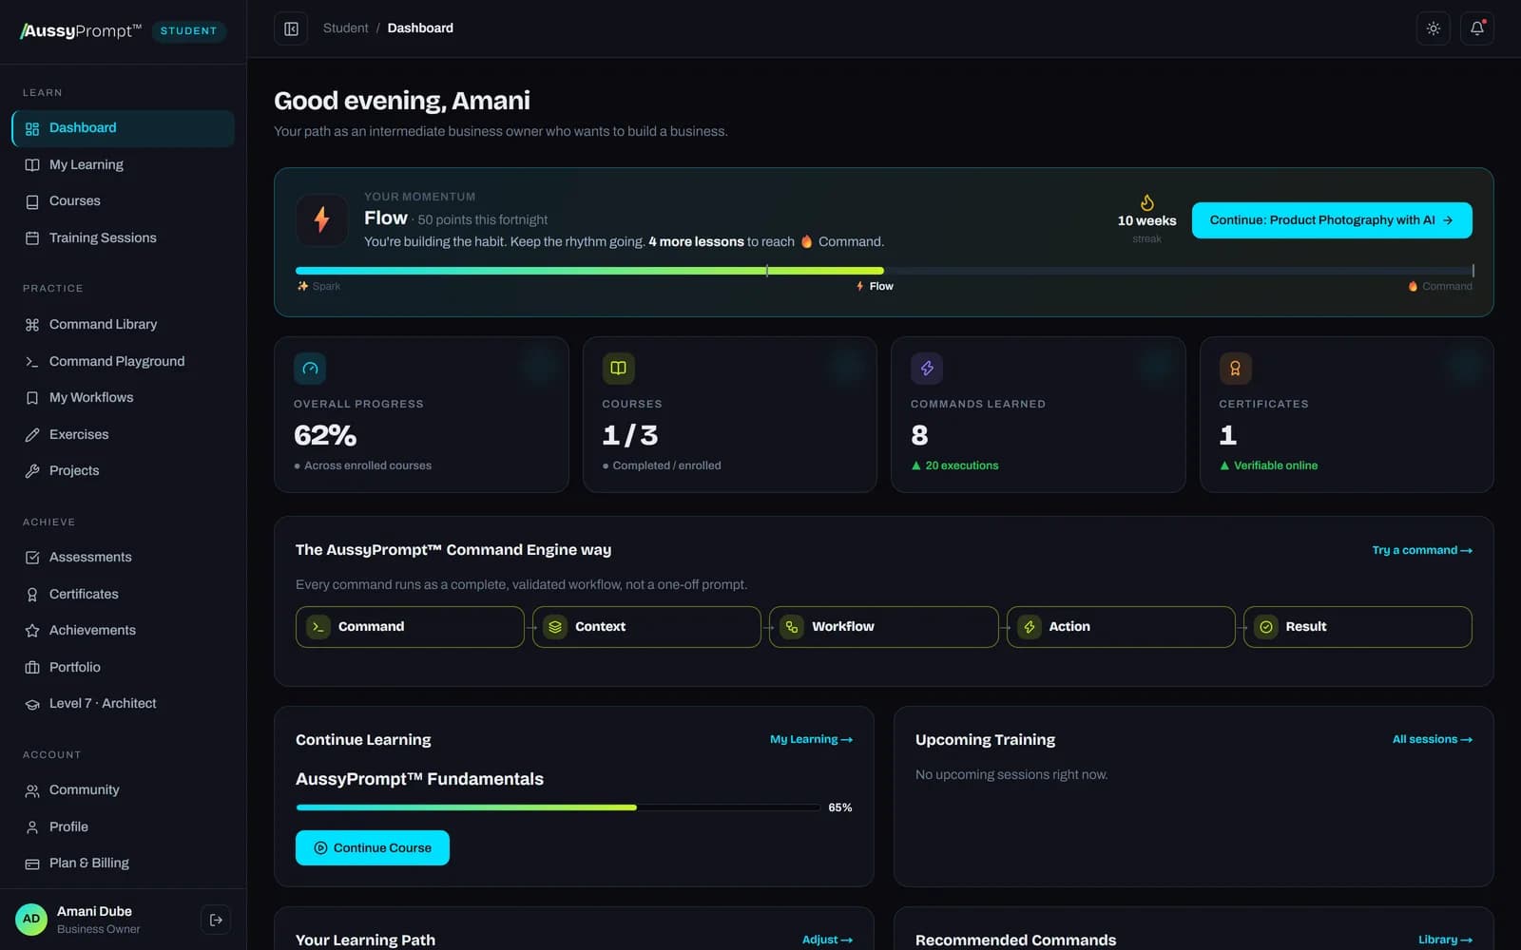Click the streak flame icon
The height and width of the screenshot is (950, 1521).
click(1147, 202)
